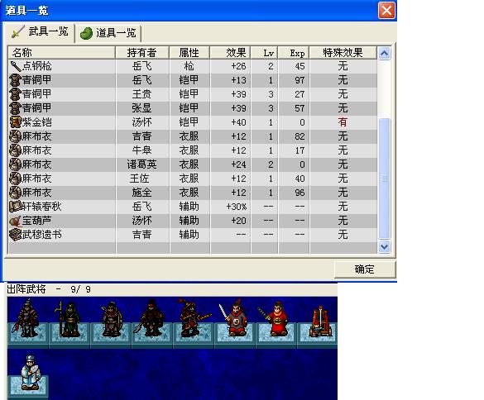Select the 点钢枪 spear item icon
Image resolution: width=484 pixels, height=400 pixels.
[16, 66]
